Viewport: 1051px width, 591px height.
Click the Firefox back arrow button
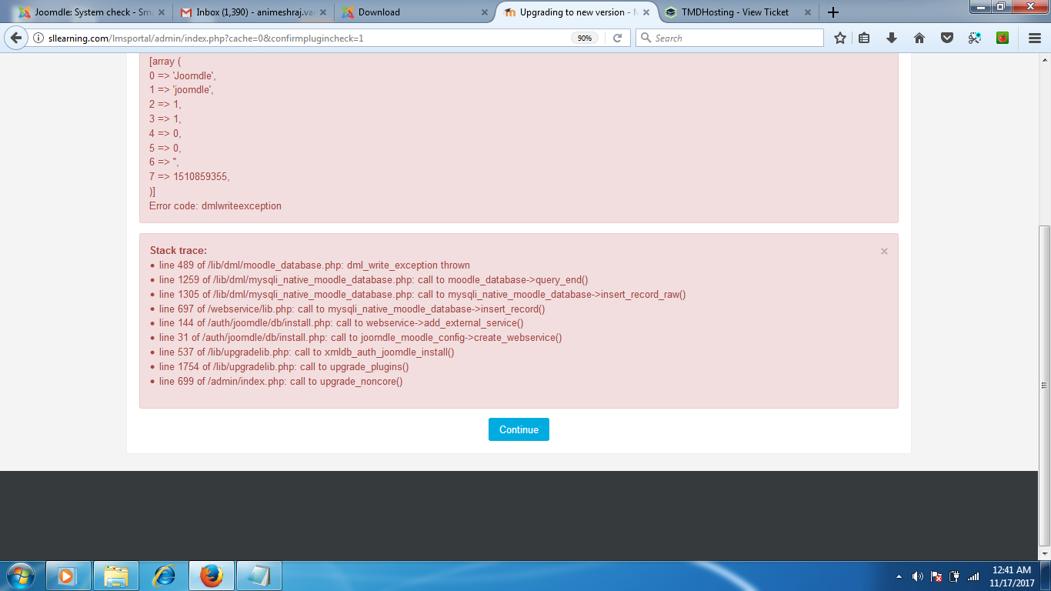point(15,38)
